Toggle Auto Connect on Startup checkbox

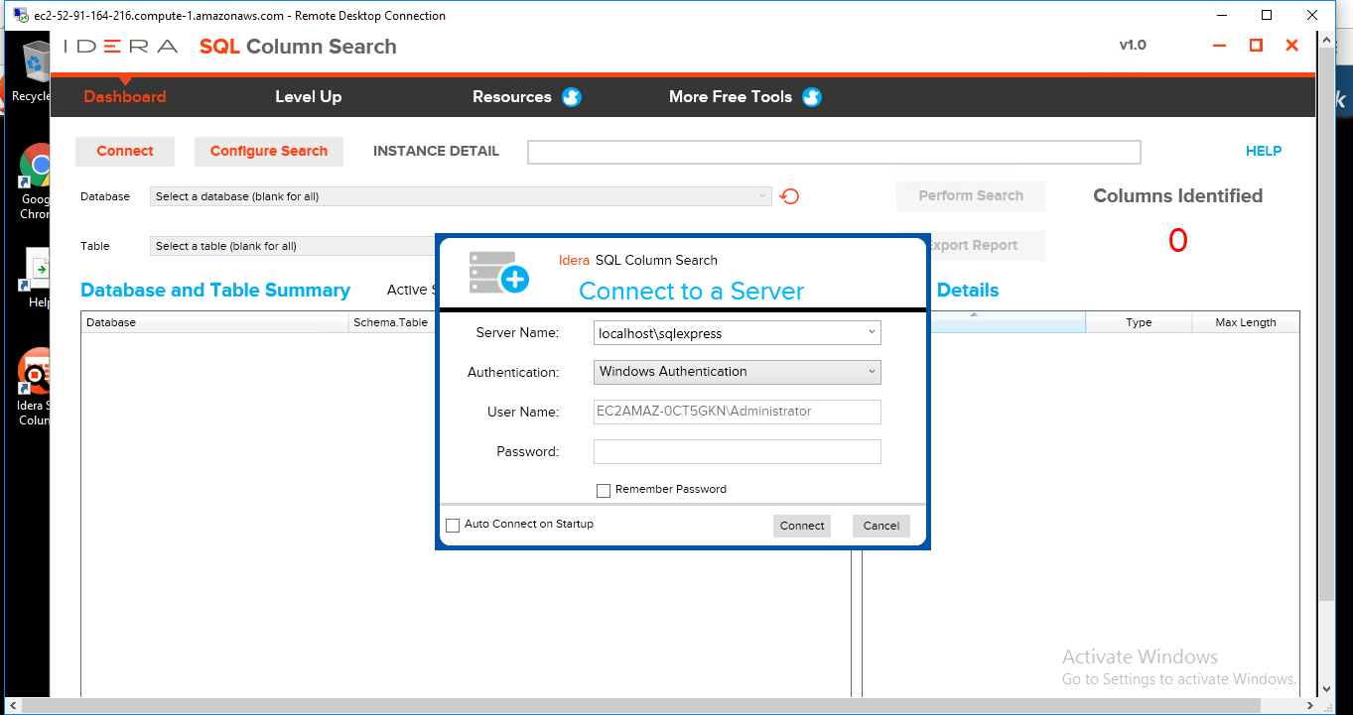(453, 525)
